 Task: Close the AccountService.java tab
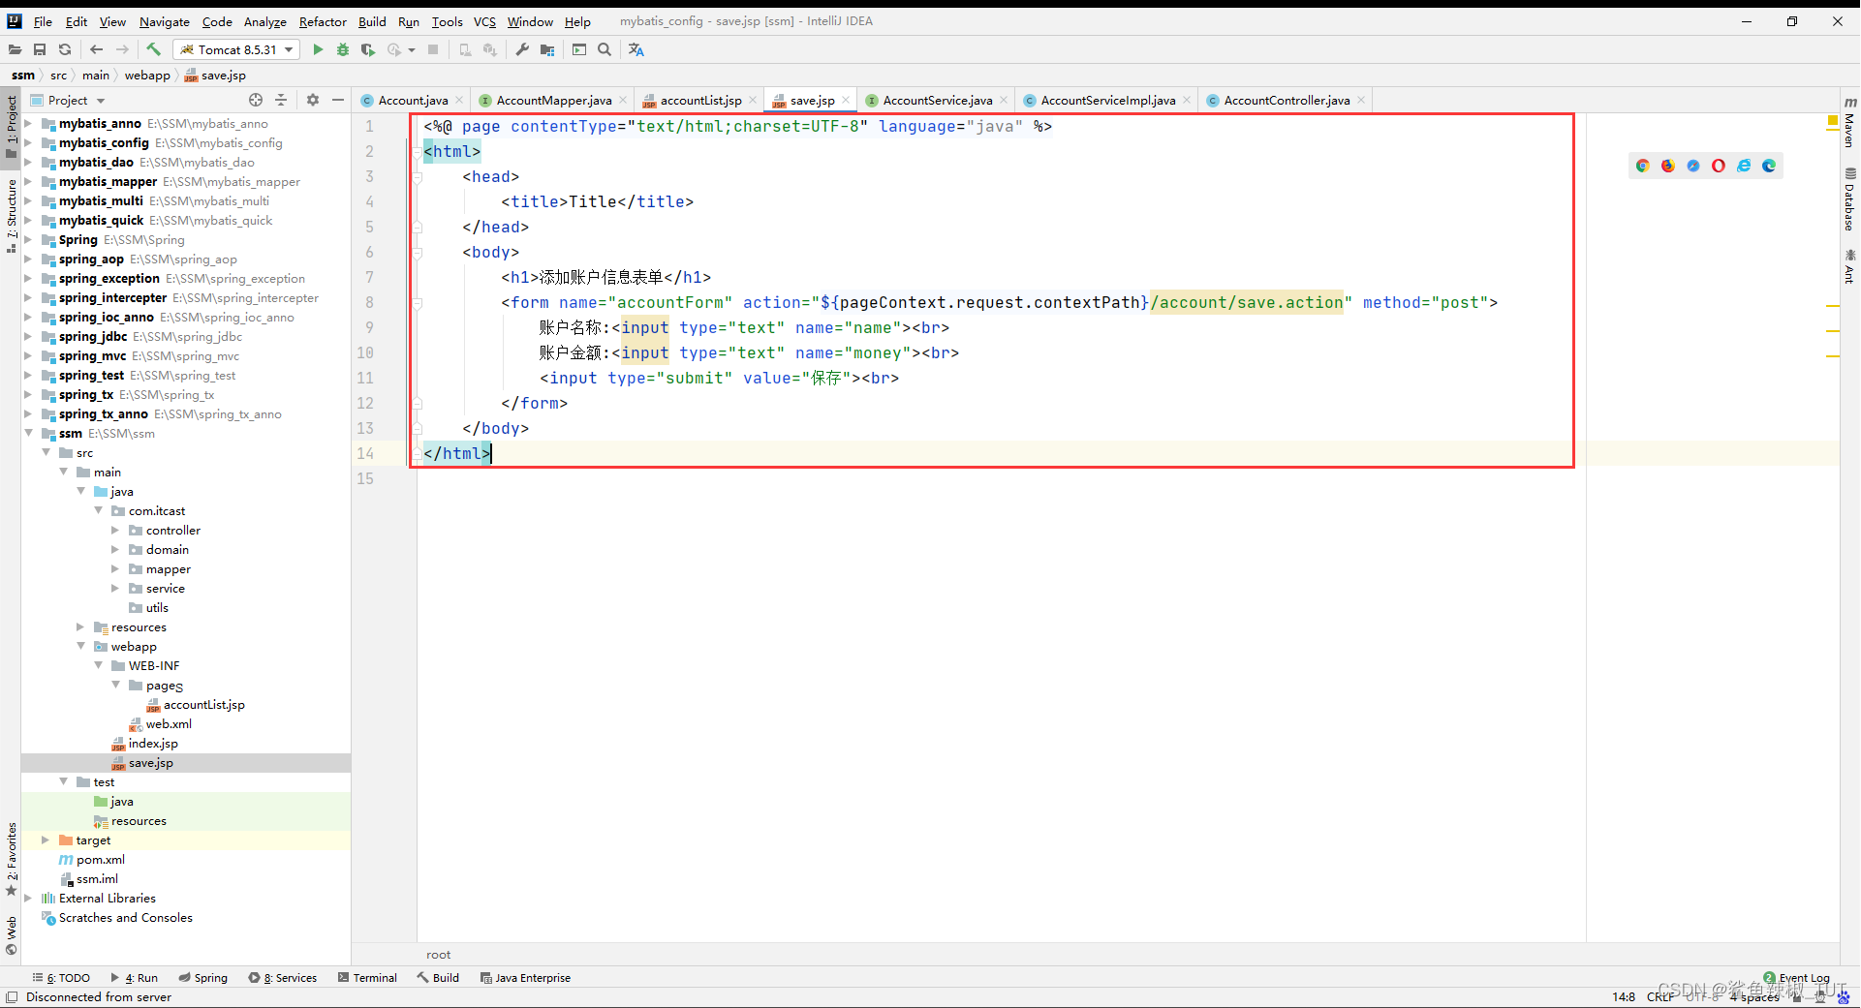[1004, 100]
